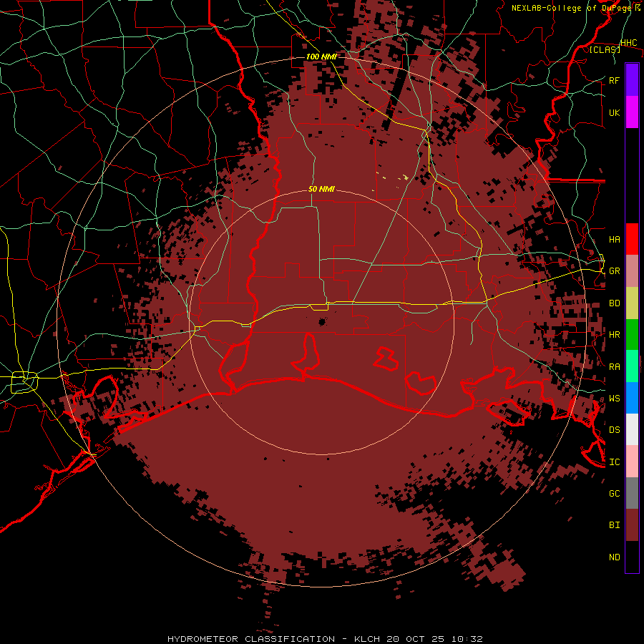Click the GC gray legend swatch
This screenshot has width=644, height=644.
[x=632, y=493]
